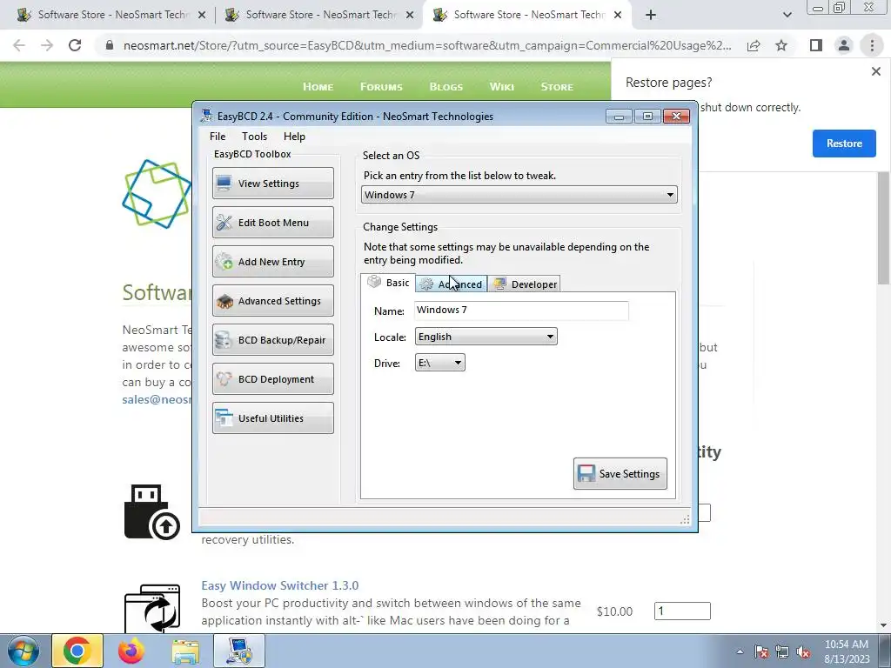Viewport: 891px width, 668px height.
Task: Click the share page icon in address bar
Action: tap(754, 45)
